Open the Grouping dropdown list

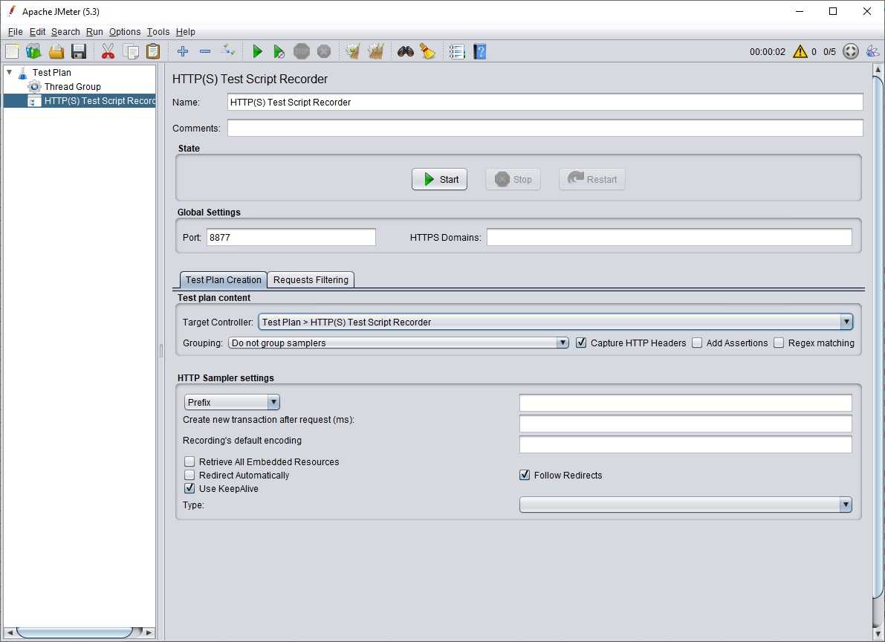pos(563,343)
